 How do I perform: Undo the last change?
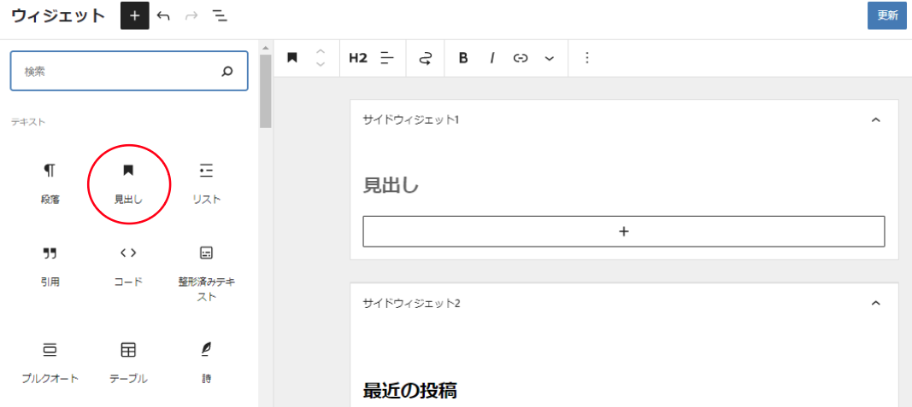163,16
